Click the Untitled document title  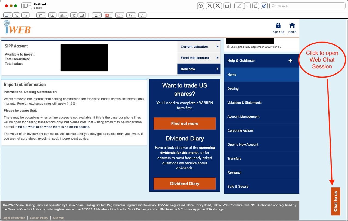pyautogui.click(x=40, y=4)
